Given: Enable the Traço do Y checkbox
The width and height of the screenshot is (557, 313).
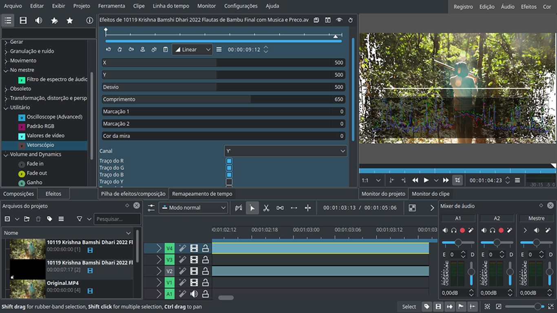Looking at the screenshot, I should (x=229, y=182).
